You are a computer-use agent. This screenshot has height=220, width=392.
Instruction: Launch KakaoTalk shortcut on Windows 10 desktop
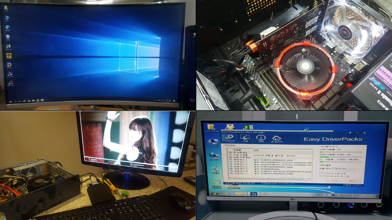pyautogui.click(x=9, y=56)
